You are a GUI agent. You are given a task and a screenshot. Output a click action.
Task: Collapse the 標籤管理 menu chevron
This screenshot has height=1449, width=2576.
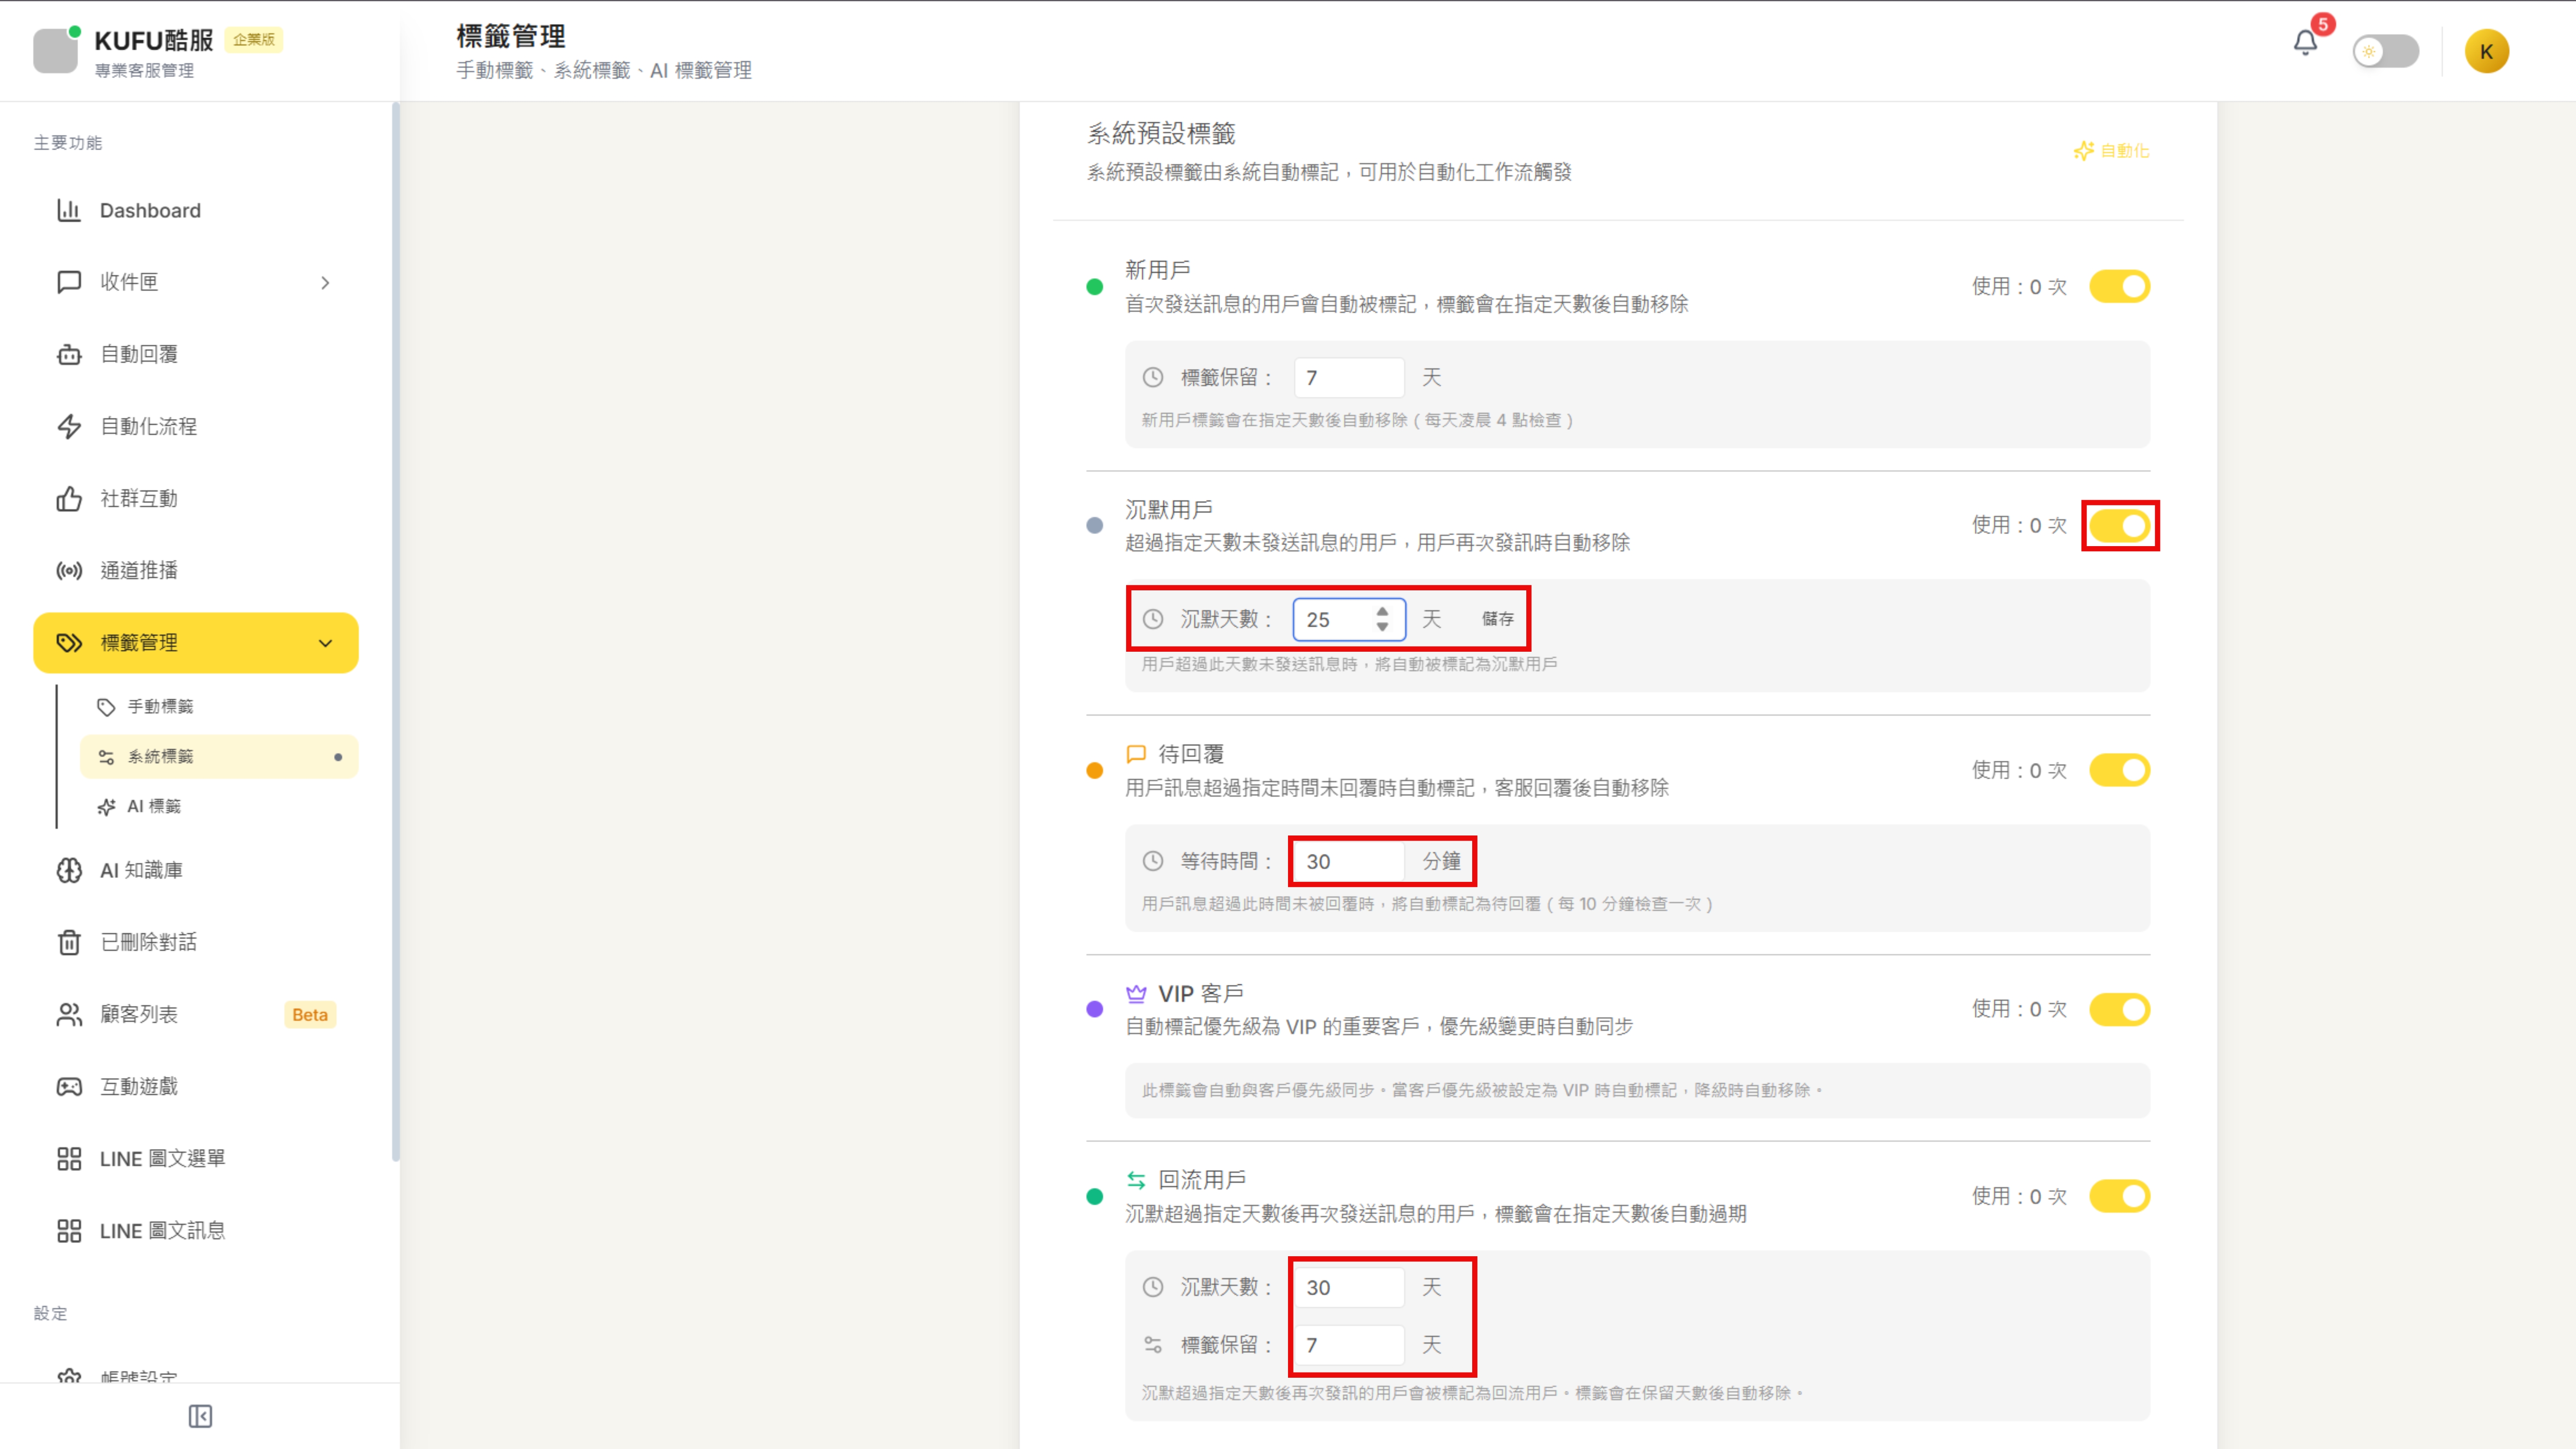pos(325,643)
